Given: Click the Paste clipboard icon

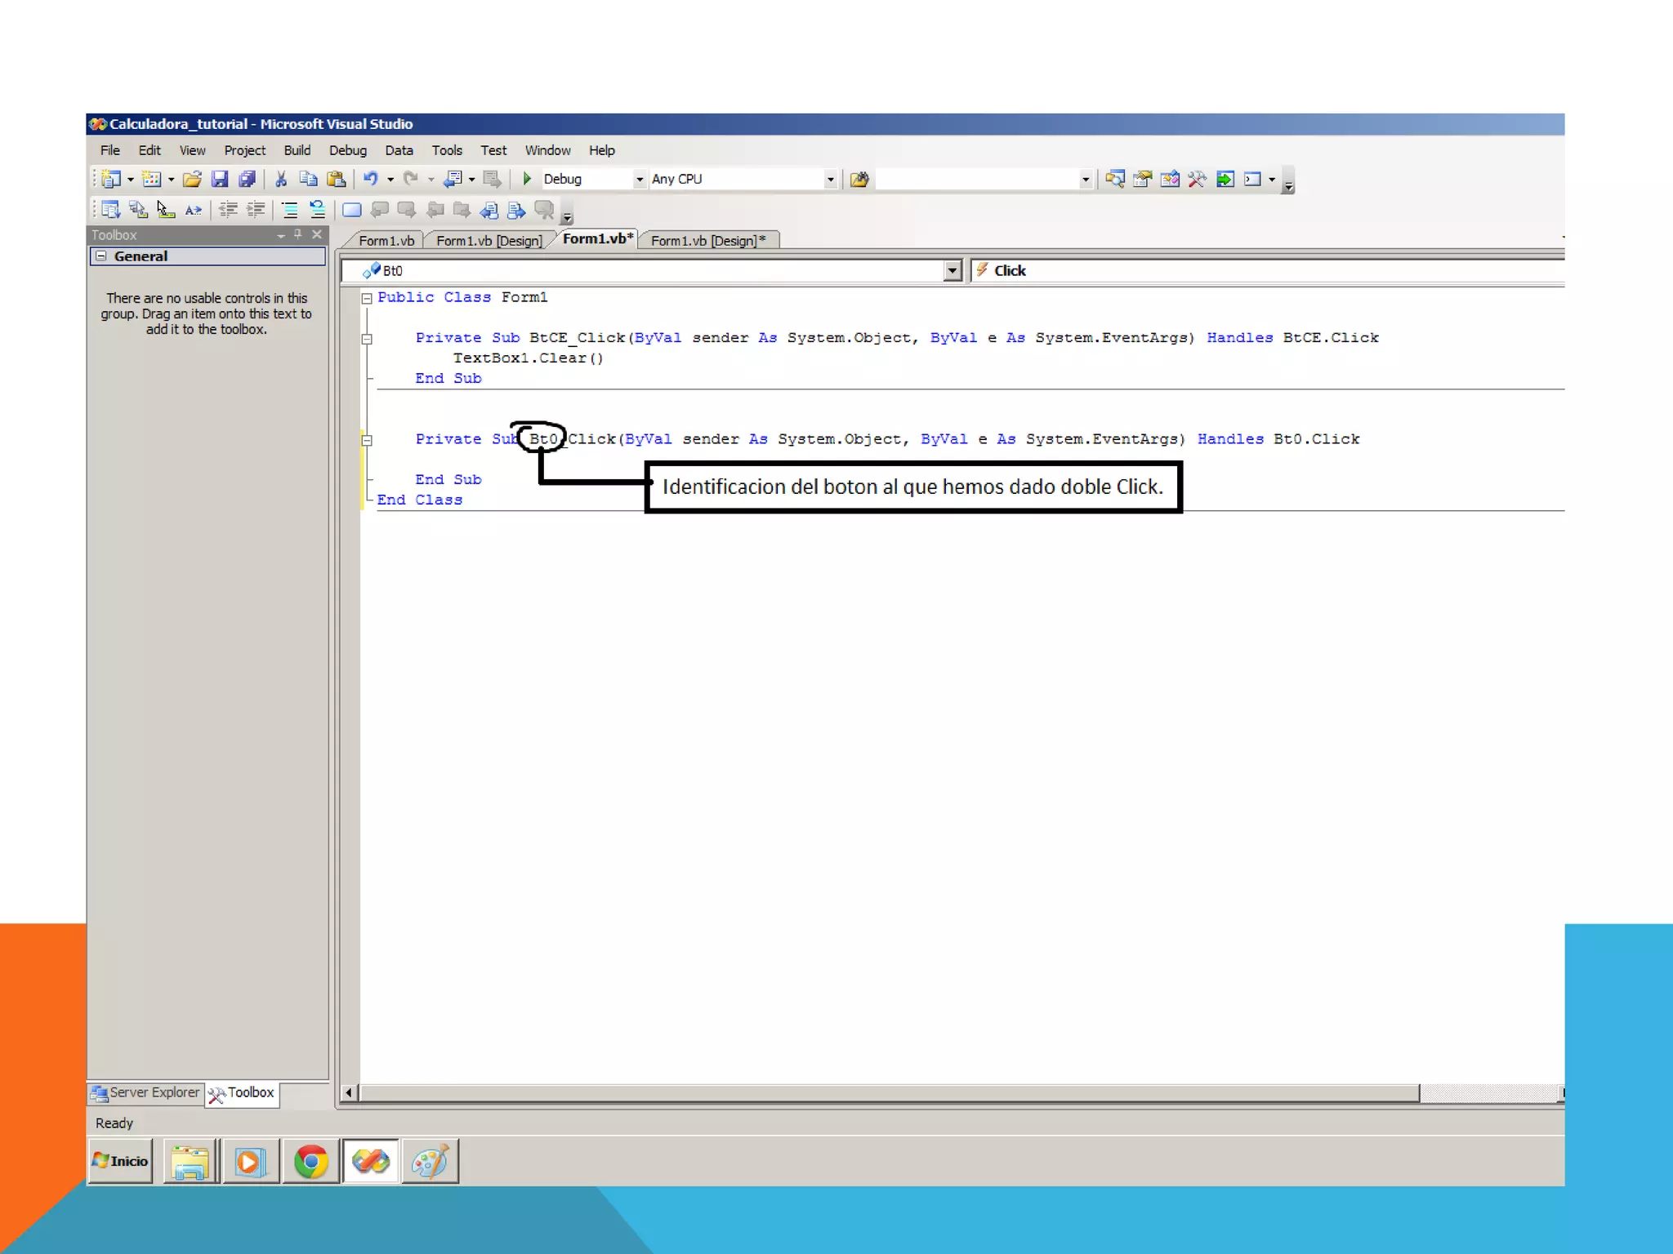Looking at the screenshot, I should [x=336, y=179].
